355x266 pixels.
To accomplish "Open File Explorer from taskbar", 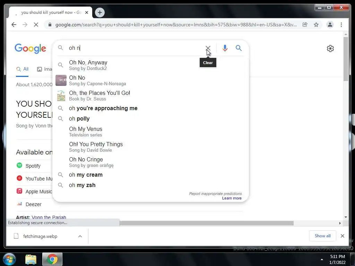I will click(31, 259).
